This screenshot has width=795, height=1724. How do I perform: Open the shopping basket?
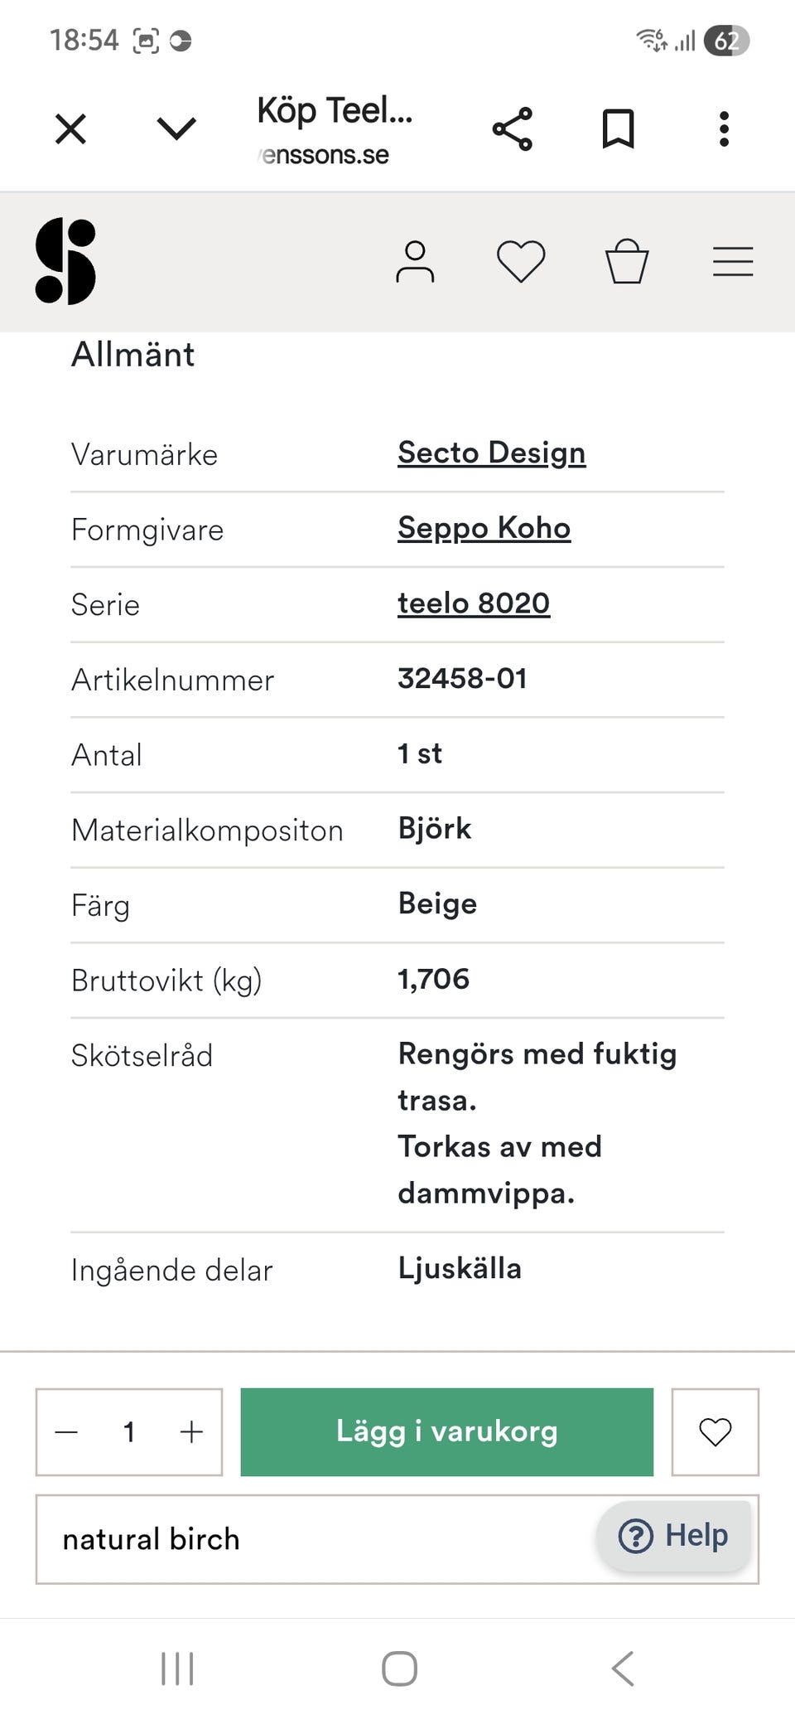click(627, 262)
